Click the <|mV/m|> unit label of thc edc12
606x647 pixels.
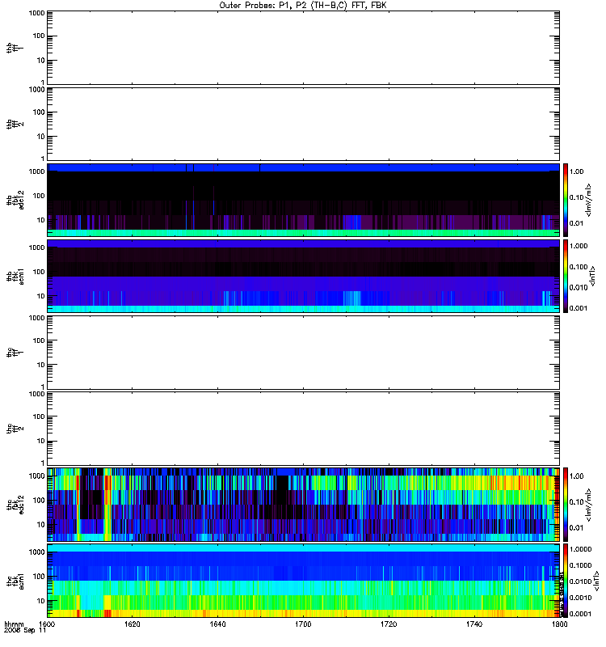pyautogui.click(x=588, y=505)
